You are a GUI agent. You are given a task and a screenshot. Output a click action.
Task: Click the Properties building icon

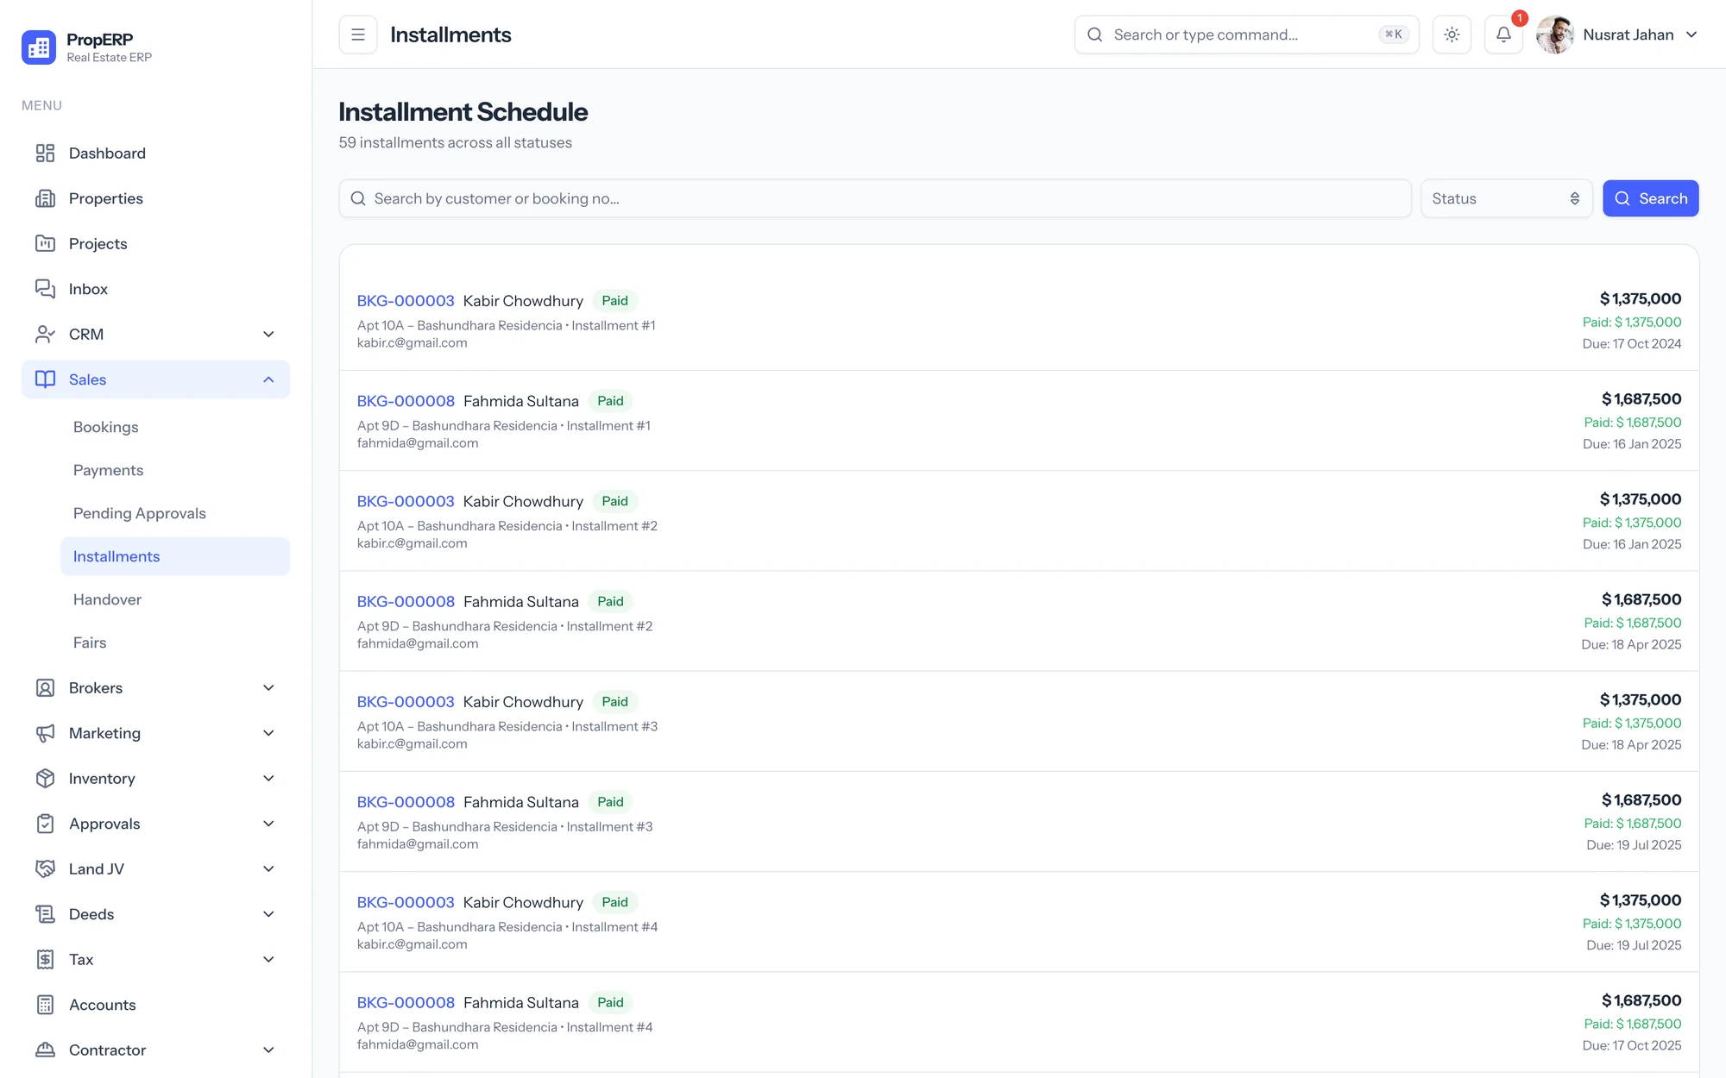point(45,198)
